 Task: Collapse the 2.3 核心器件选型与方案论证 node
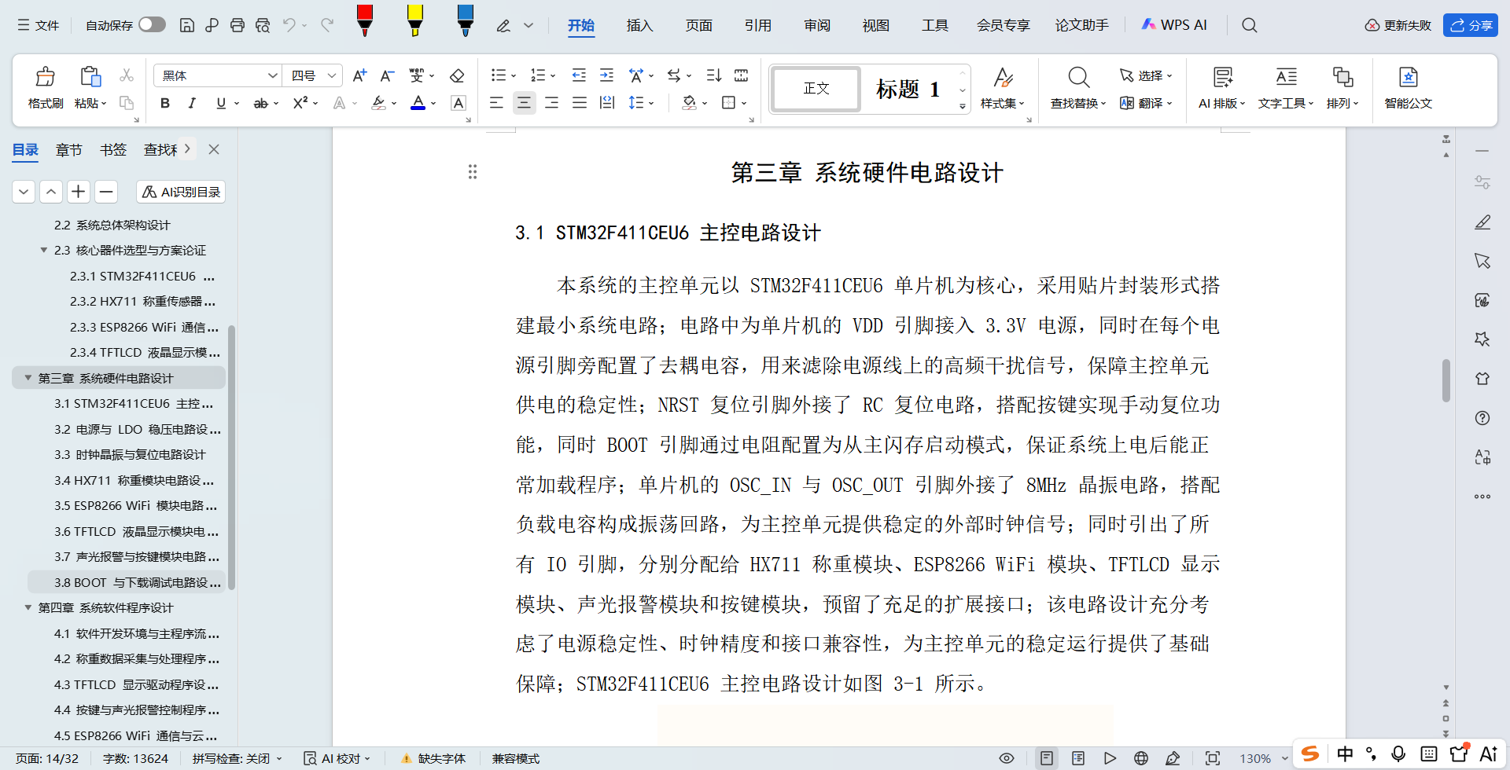tap(44, 250)
